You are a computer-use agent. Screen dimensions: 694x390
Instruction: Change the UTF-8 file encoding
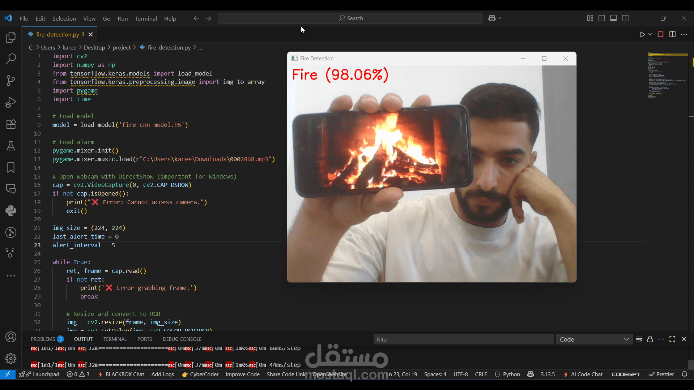tap(461, 374)
